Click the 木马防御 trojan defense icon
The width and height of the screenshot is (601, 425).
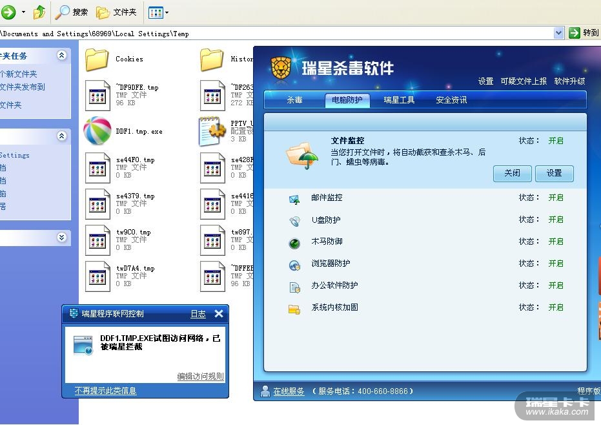click(x=294, y=244)
